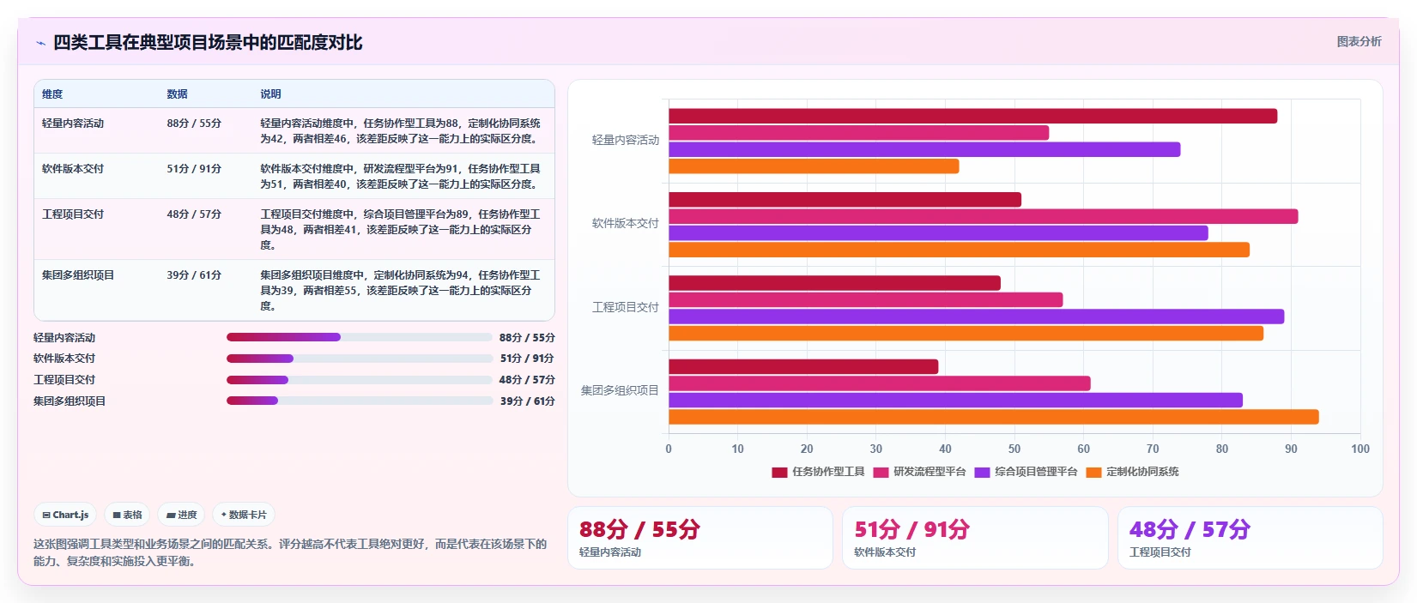Click the 软件版本交付 table row label
The width and height of the screenshot is (1417, 603).
click(x=73, y=169)
